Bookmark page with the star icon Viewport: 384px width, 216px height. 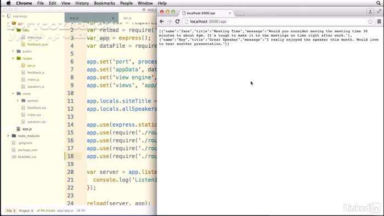[370, 21]
